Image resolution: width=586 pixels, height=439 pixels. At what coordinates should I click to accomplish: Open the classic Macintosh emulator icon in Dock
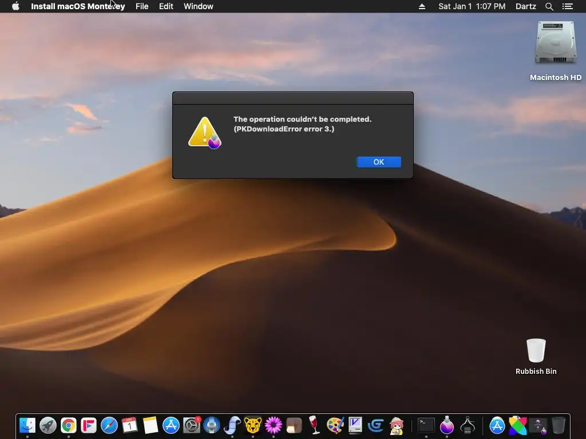pyautogui.click(x=355, y=425)
